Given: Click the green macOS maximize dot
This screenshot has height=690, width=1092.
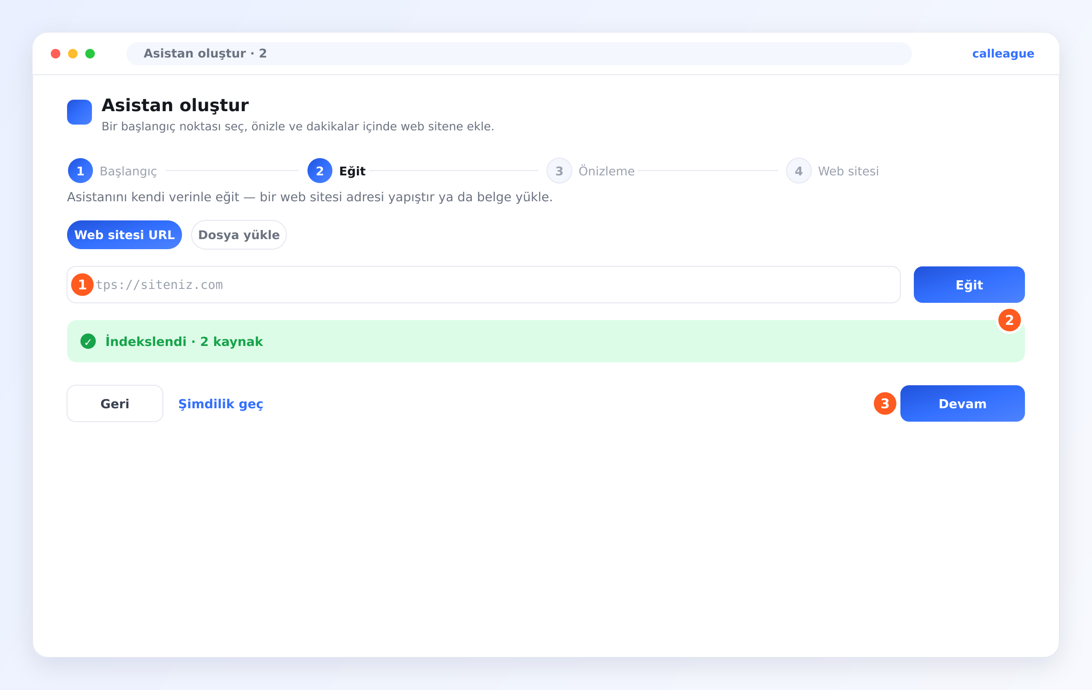Looking at the screenshot, I should click(x=90, y=54).
